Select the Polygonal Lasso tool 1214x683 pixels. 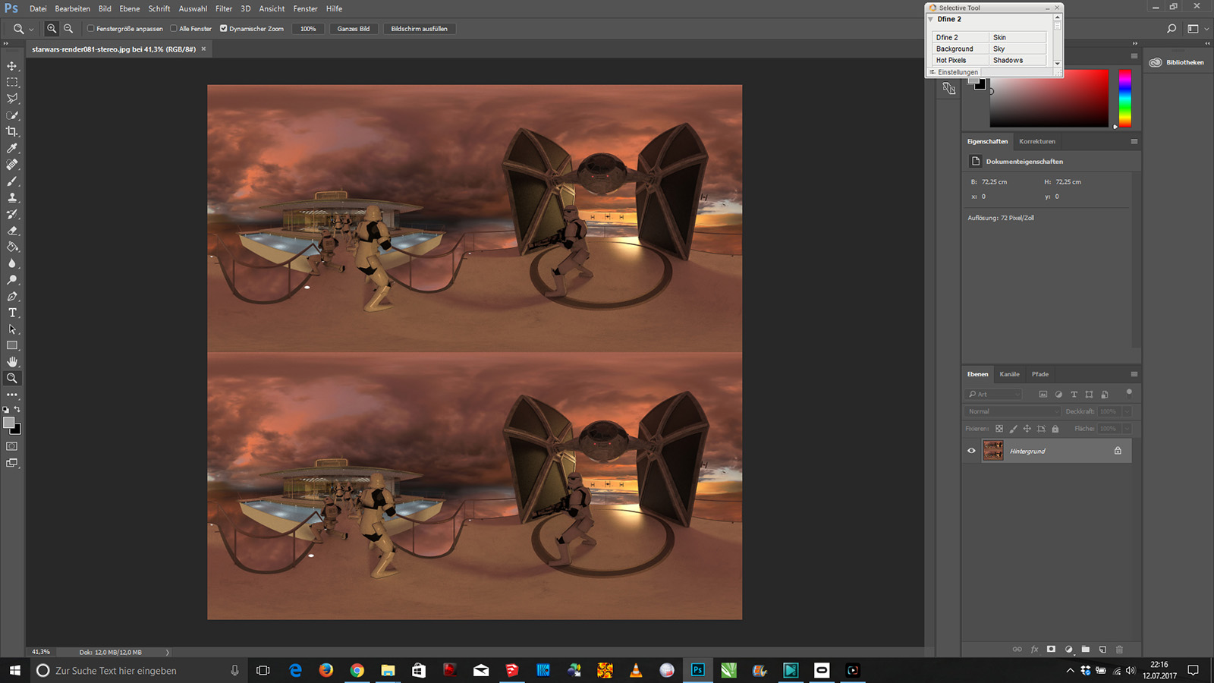(12, 99)
